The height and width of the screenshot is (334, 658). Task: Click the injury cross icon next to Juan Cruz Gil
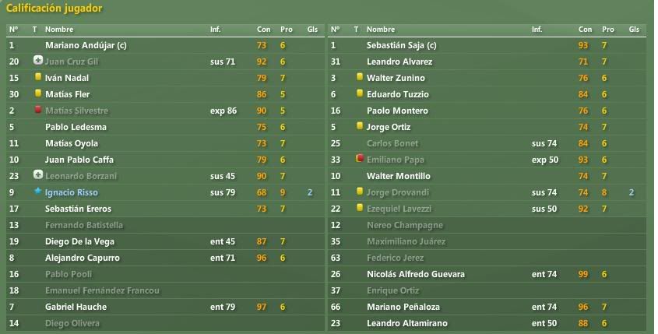(x=38, y=61)
